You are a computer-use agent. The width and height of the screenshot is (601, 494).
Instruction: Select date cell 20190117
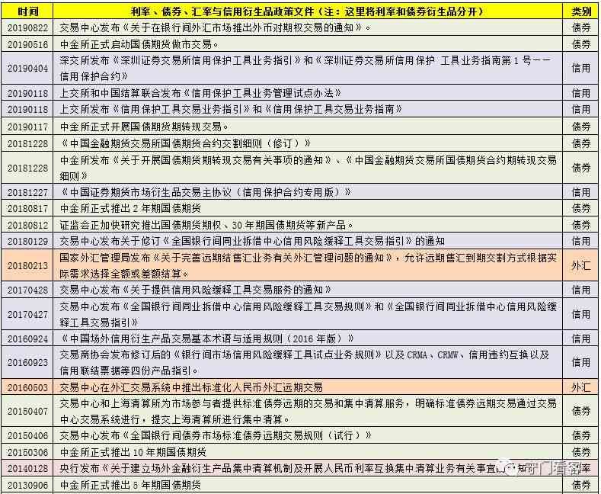coord(27,127)
